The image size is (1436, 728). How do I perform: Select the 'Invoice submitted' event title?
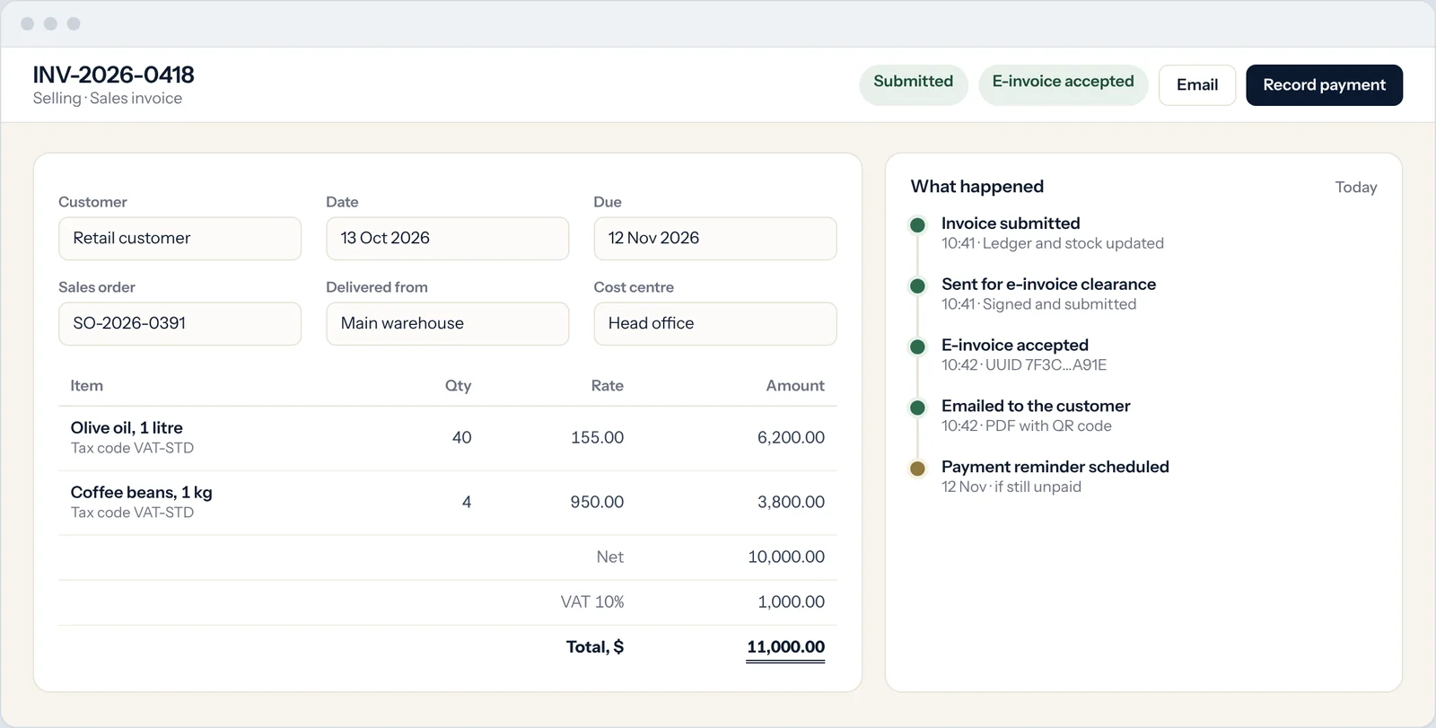[1011, 224]
